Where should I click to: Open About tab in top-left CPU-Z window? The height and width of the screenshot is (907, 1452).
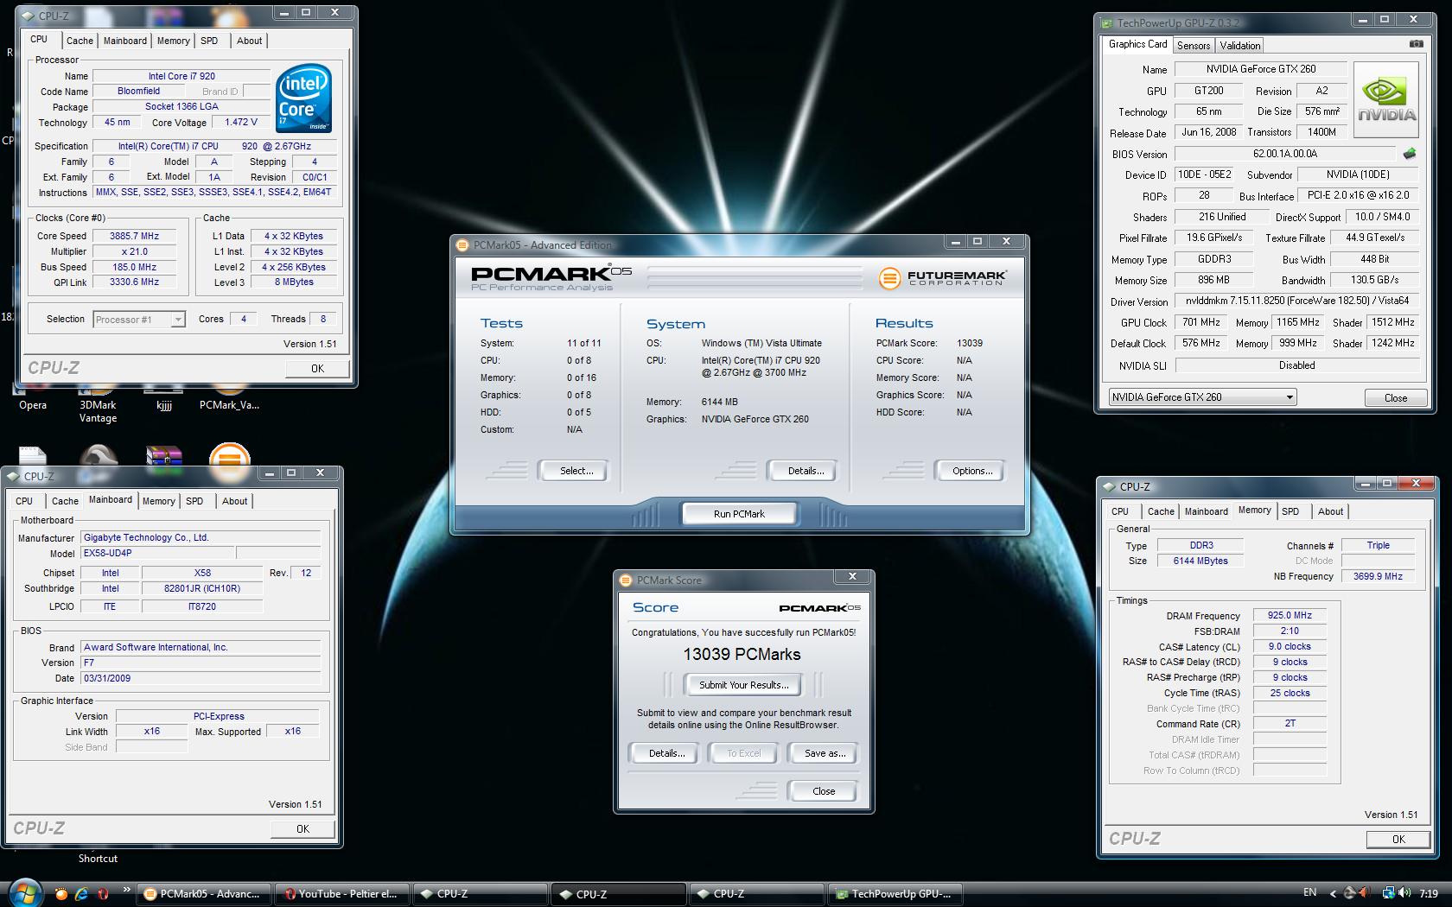click(249, 41)
